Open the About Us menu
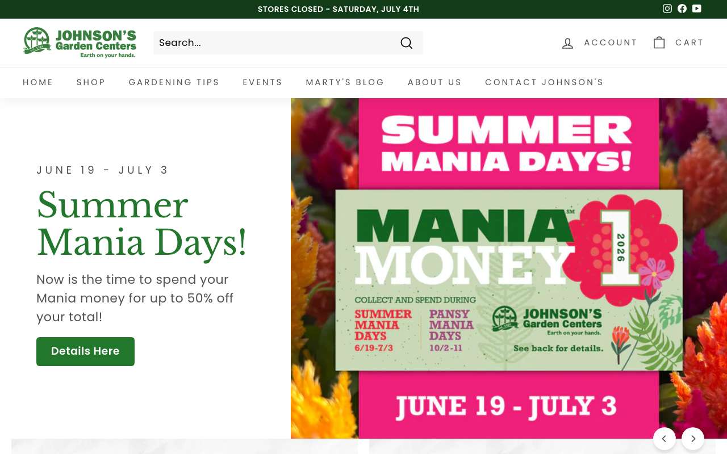Image resolution: width=727 pixels, height=454 pixels. tap(434, 82)
